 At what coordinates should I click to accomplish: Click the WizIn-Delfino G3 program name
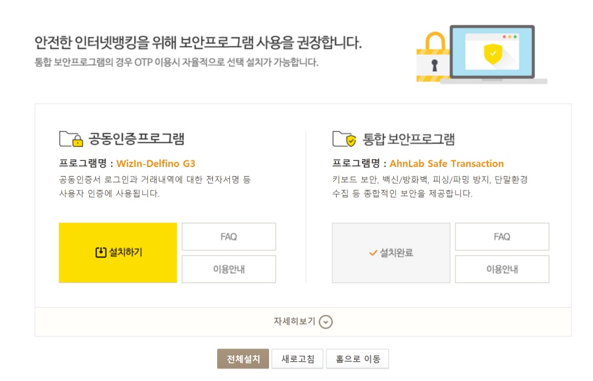point(156,163)
